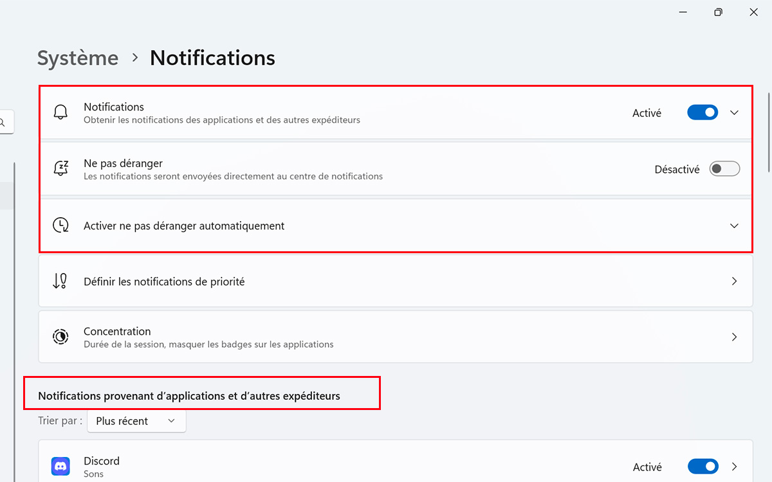Click 'Notifications provenant d'applications' section heading
Screen dimensions: 772x482
pos(189,396)
